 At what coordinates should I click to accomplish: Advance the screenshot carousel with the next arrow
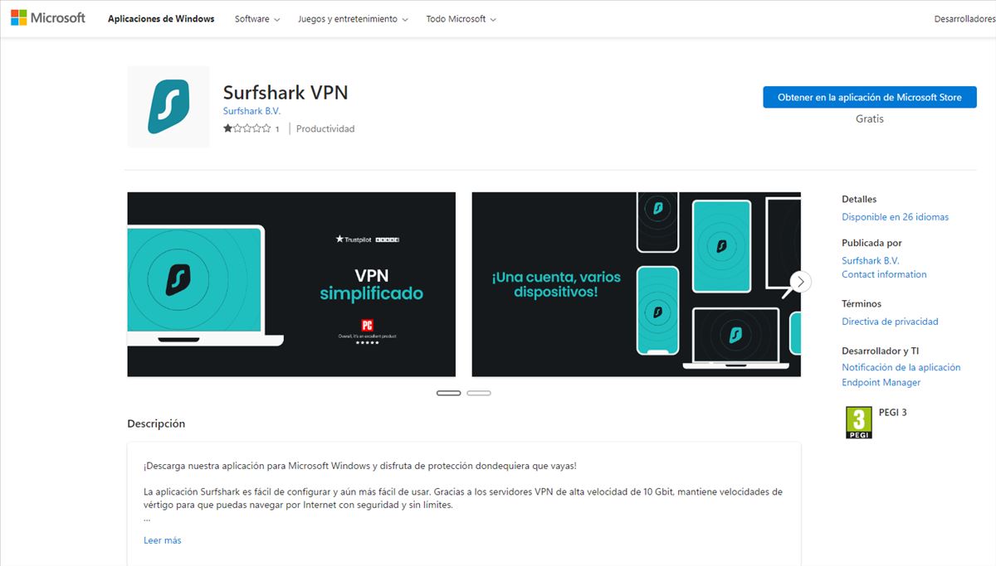tap(800, 282)
